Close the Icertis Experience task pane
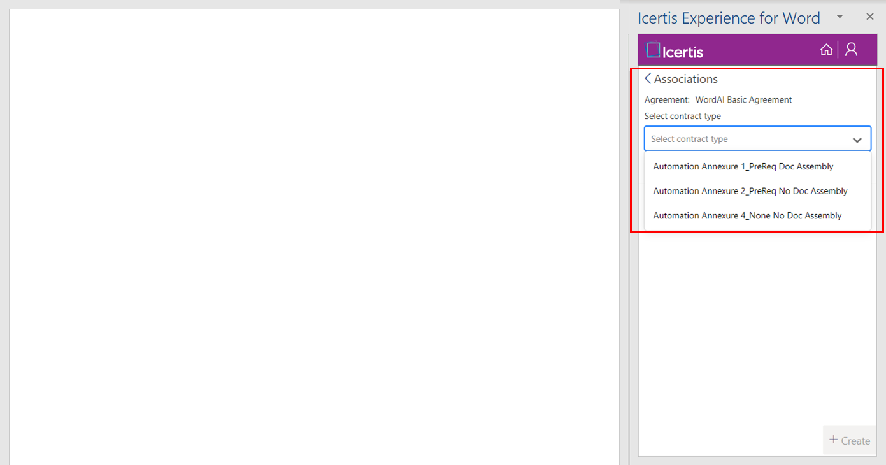This screenshot has height=465, width=886. tap(870, 17)
